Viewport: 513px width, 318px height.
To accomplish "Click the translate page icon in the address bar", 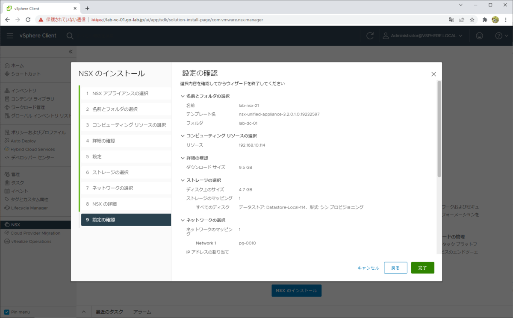I will (x=451, y=20).
